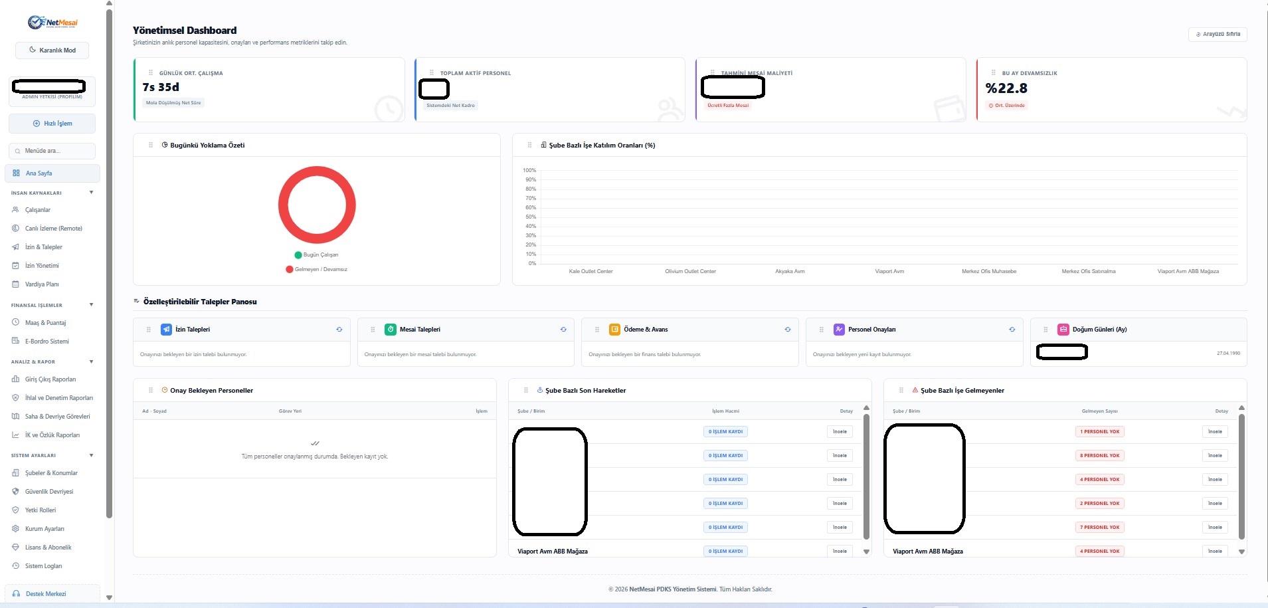
Task: Click the Maaş & Puantaj clock icon
Action: click(15, 322)
